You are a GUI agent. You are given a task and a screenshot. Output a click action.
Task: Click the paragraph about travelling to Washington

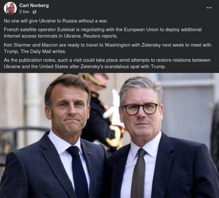point(107,48)
